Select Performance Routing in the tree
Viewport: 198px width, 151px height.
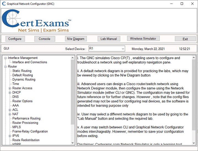click(26, 118)
